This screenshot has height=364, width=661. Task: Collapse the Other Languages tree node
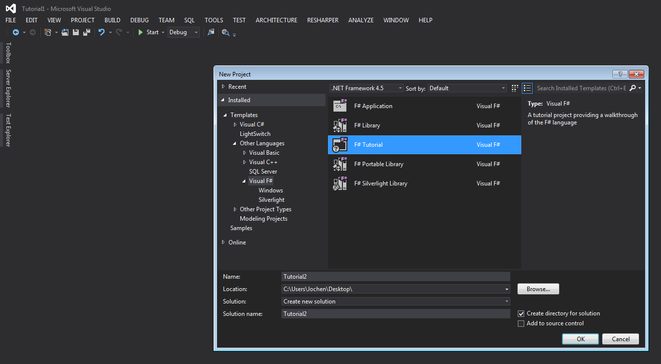click(235, 143)
